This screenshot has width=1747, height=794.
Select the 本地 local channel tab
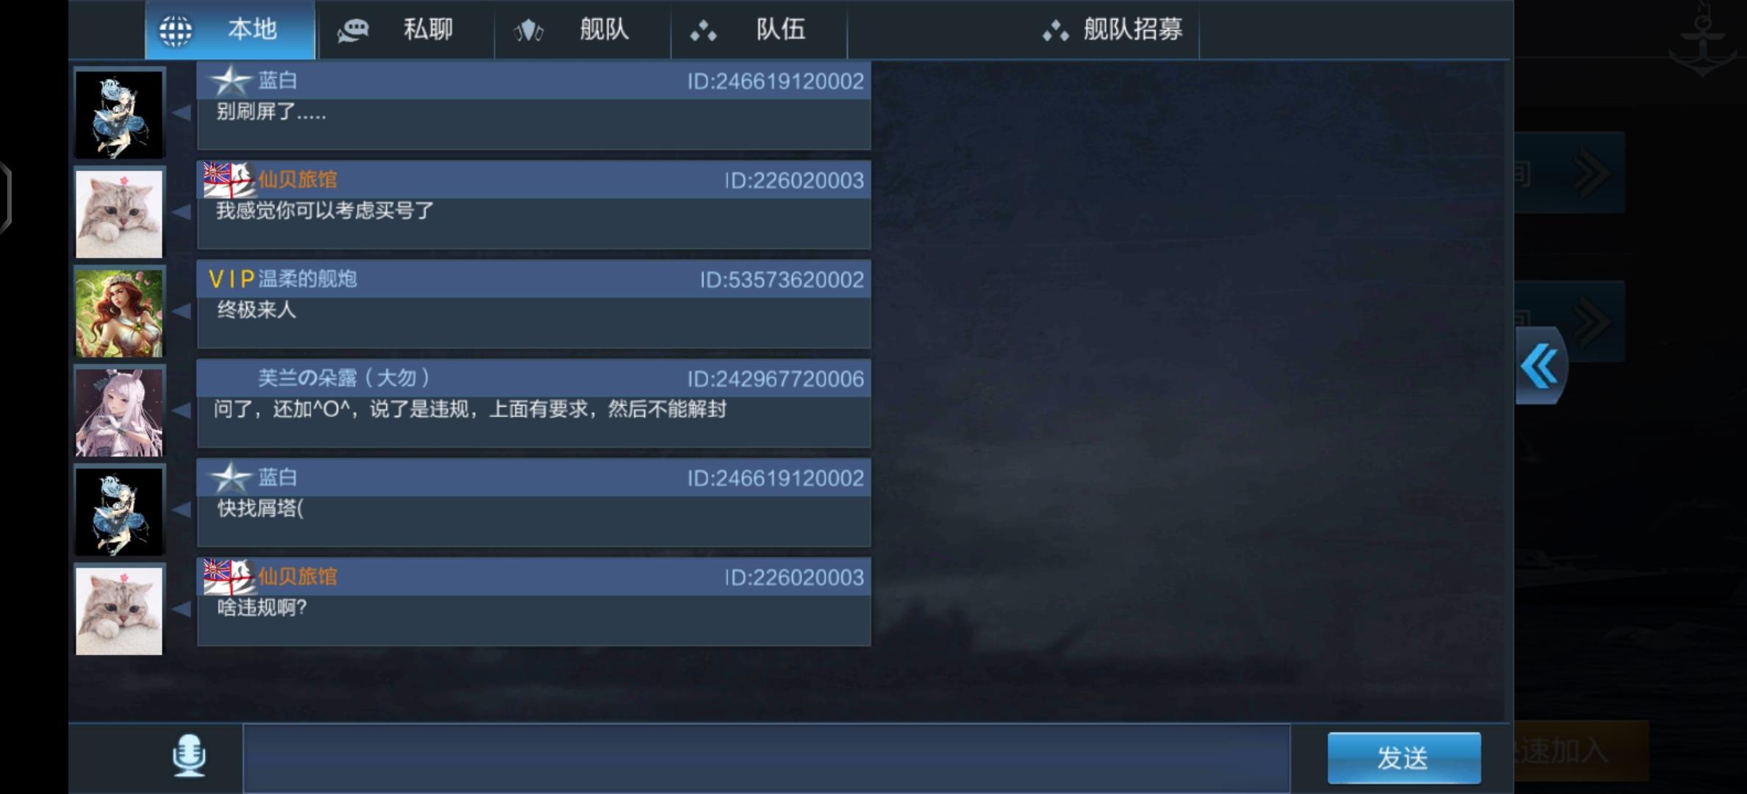(x=230, y=29)
